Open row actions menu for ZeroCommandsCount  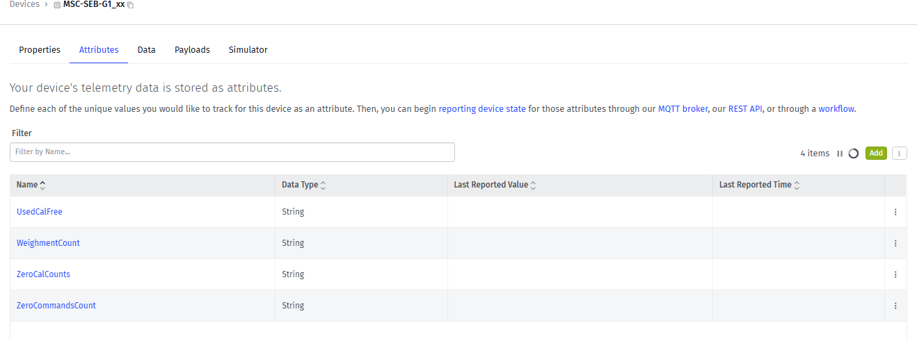[x=895, y=306]
